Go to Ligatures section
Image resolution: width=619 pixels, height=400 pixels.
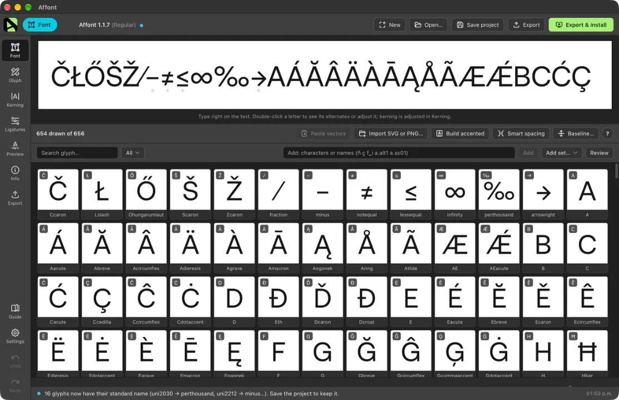[x=15, y=124]
